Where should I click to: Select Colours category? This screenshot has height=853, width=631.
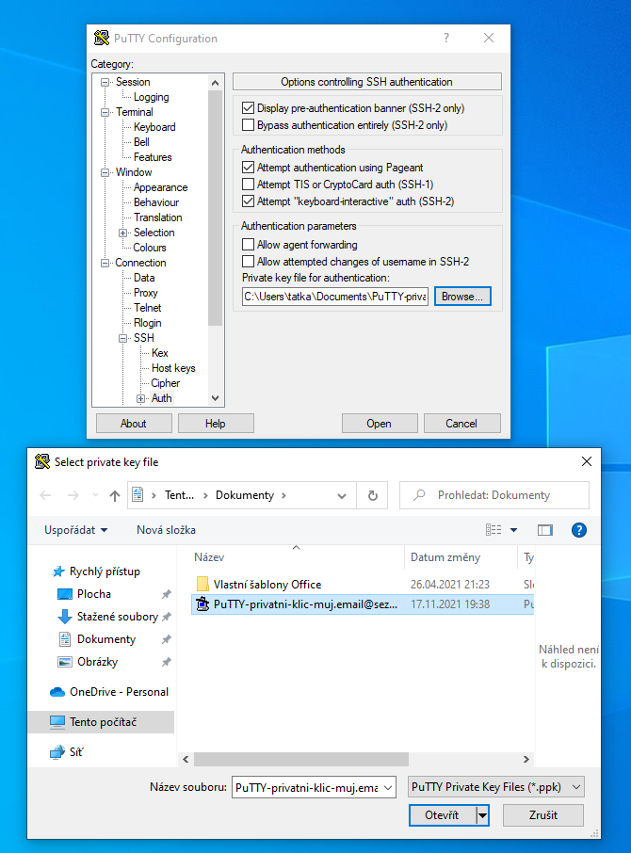(150, 248)
